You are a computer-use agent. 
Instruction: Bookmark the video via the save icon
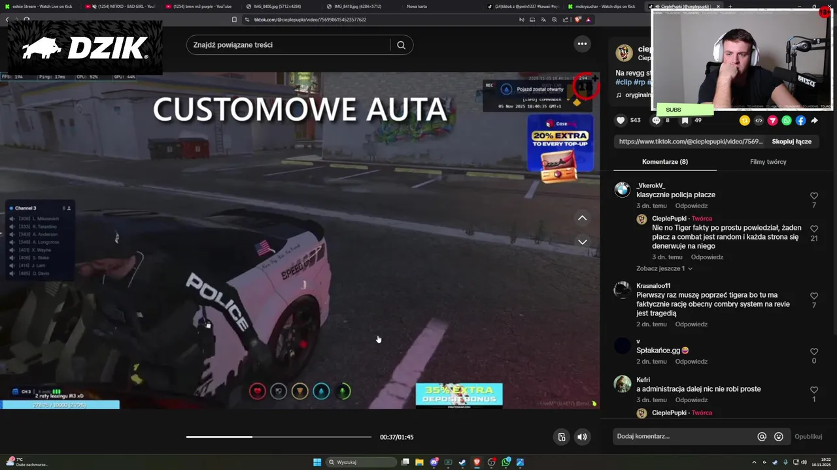coord(685,120)
